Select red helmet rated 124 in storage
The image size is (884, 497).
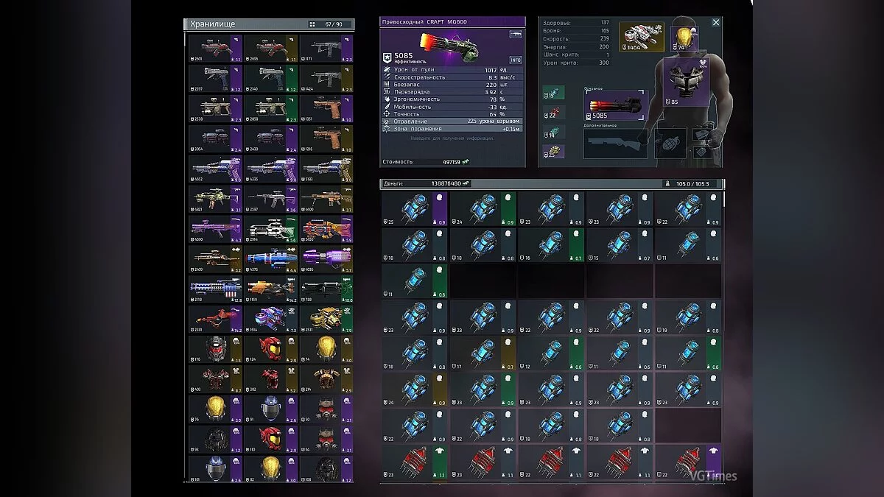(270, 349)
